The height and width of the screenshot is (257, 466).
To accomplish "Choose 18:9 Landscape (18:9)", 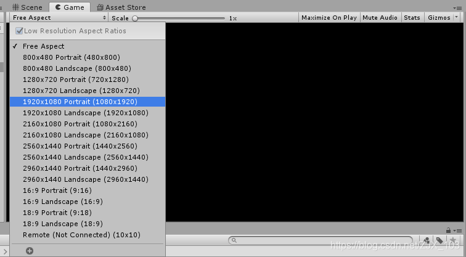I will pyautogui.click(x=88, y=224).
